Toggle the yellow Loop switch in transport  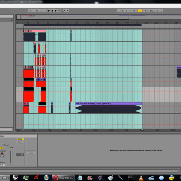click(x=140, y=11)
